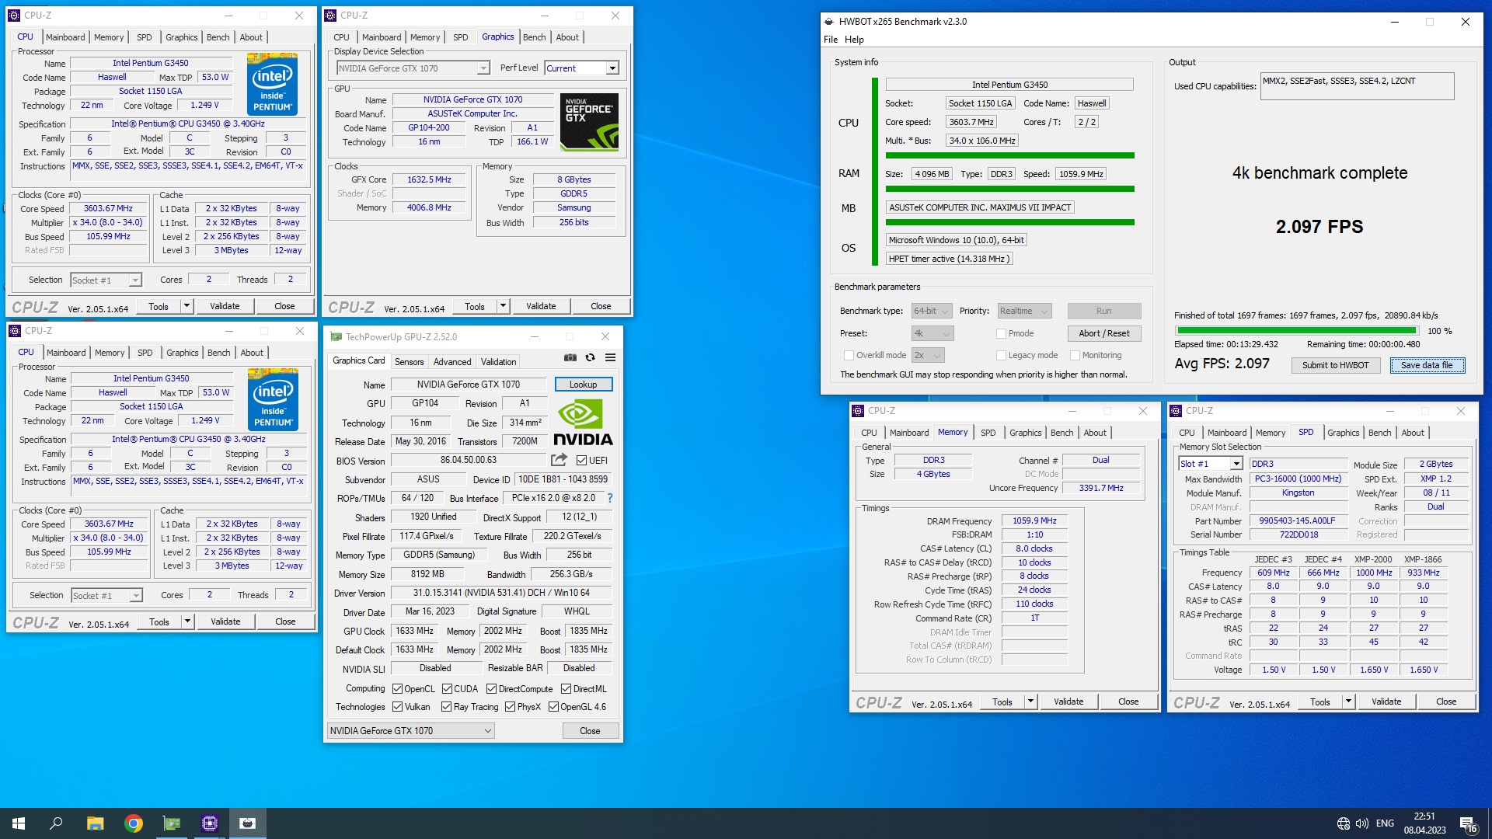Open GPU-Z hamburger menu icon
This screenshot has height=839, width=1492.
[611, 357]
